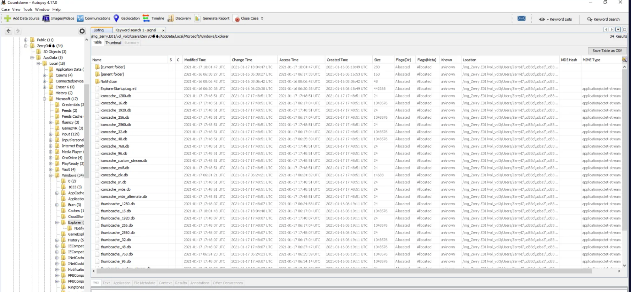
Task: Collapse the AppData (5) tree node
Action: pyautogui.click(x=32, y=58)
